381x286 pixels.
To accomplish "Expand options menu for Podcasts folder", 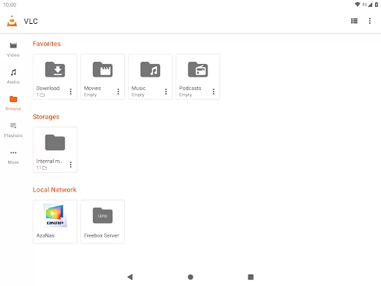I will point(214,92).
